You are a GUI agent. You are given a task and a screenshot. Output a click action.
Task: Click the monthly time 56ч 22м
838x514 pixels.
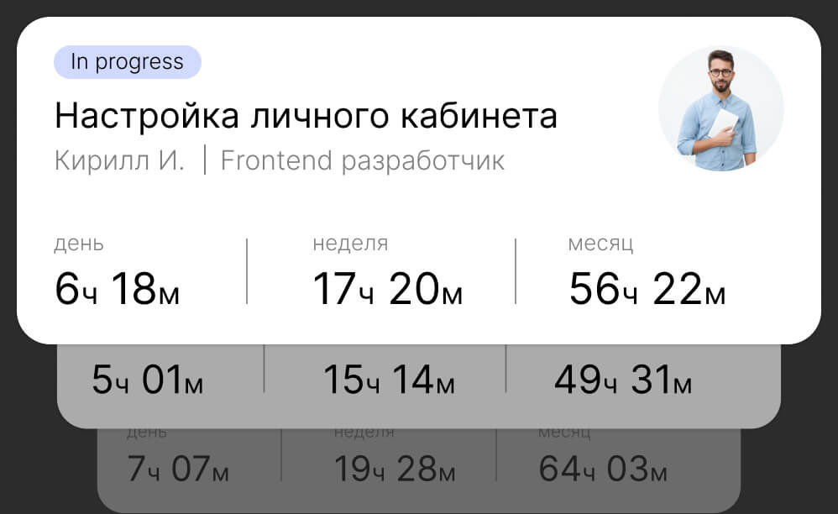point(647,289)
